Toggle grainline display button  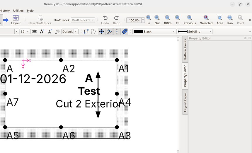[x=117, y=31]
